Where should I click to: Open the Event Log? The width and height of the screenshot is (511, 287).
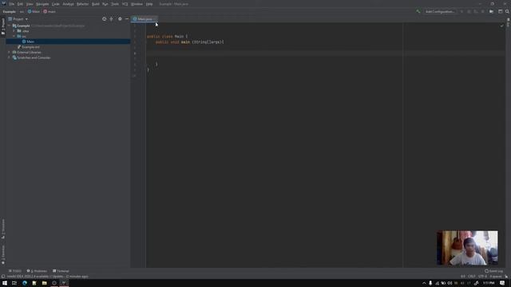click(x=494, y=271)
